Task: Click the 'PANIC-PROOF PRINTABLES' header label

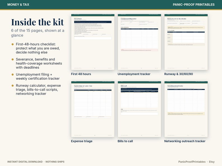Action: [193, 5]
